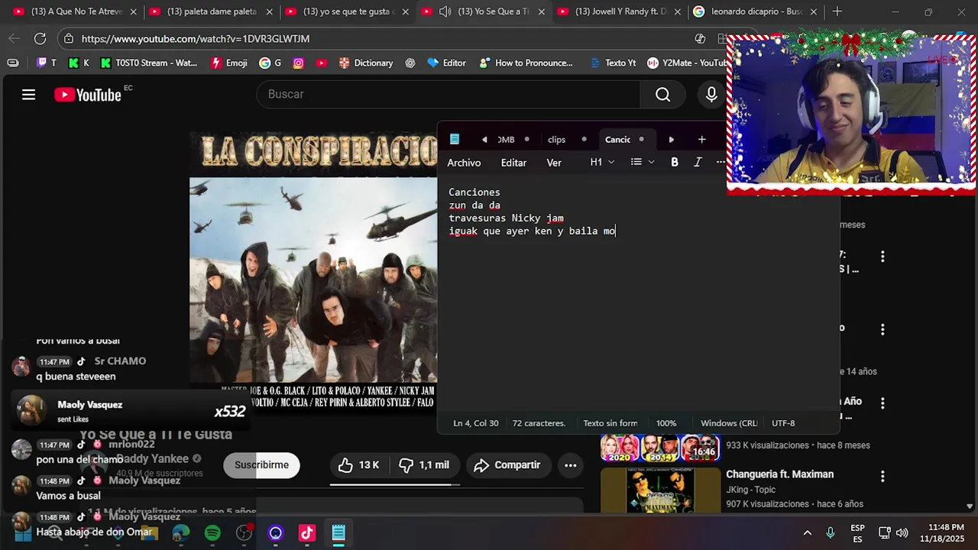Viewport: 978px width, 550px height.
Task: Open Compartir share dialog
Action: click(x=507, y=465)
